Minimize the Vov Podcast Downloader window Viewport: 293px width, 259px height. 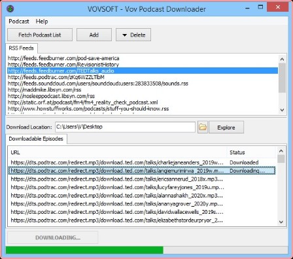click(247, 8)
